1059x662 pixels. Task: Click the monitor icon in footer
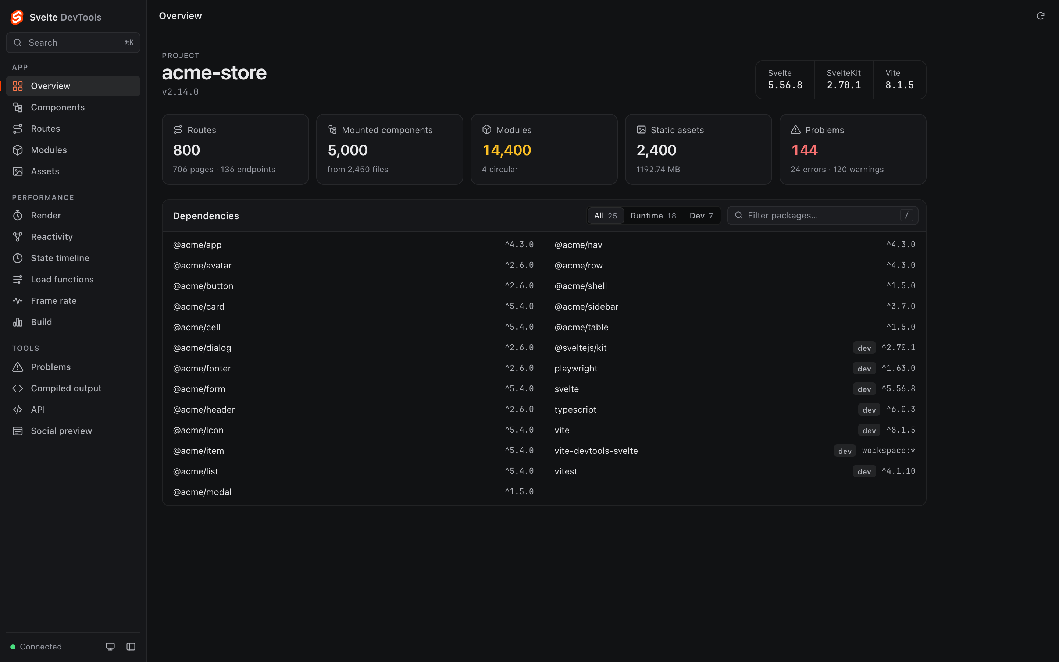110,646
